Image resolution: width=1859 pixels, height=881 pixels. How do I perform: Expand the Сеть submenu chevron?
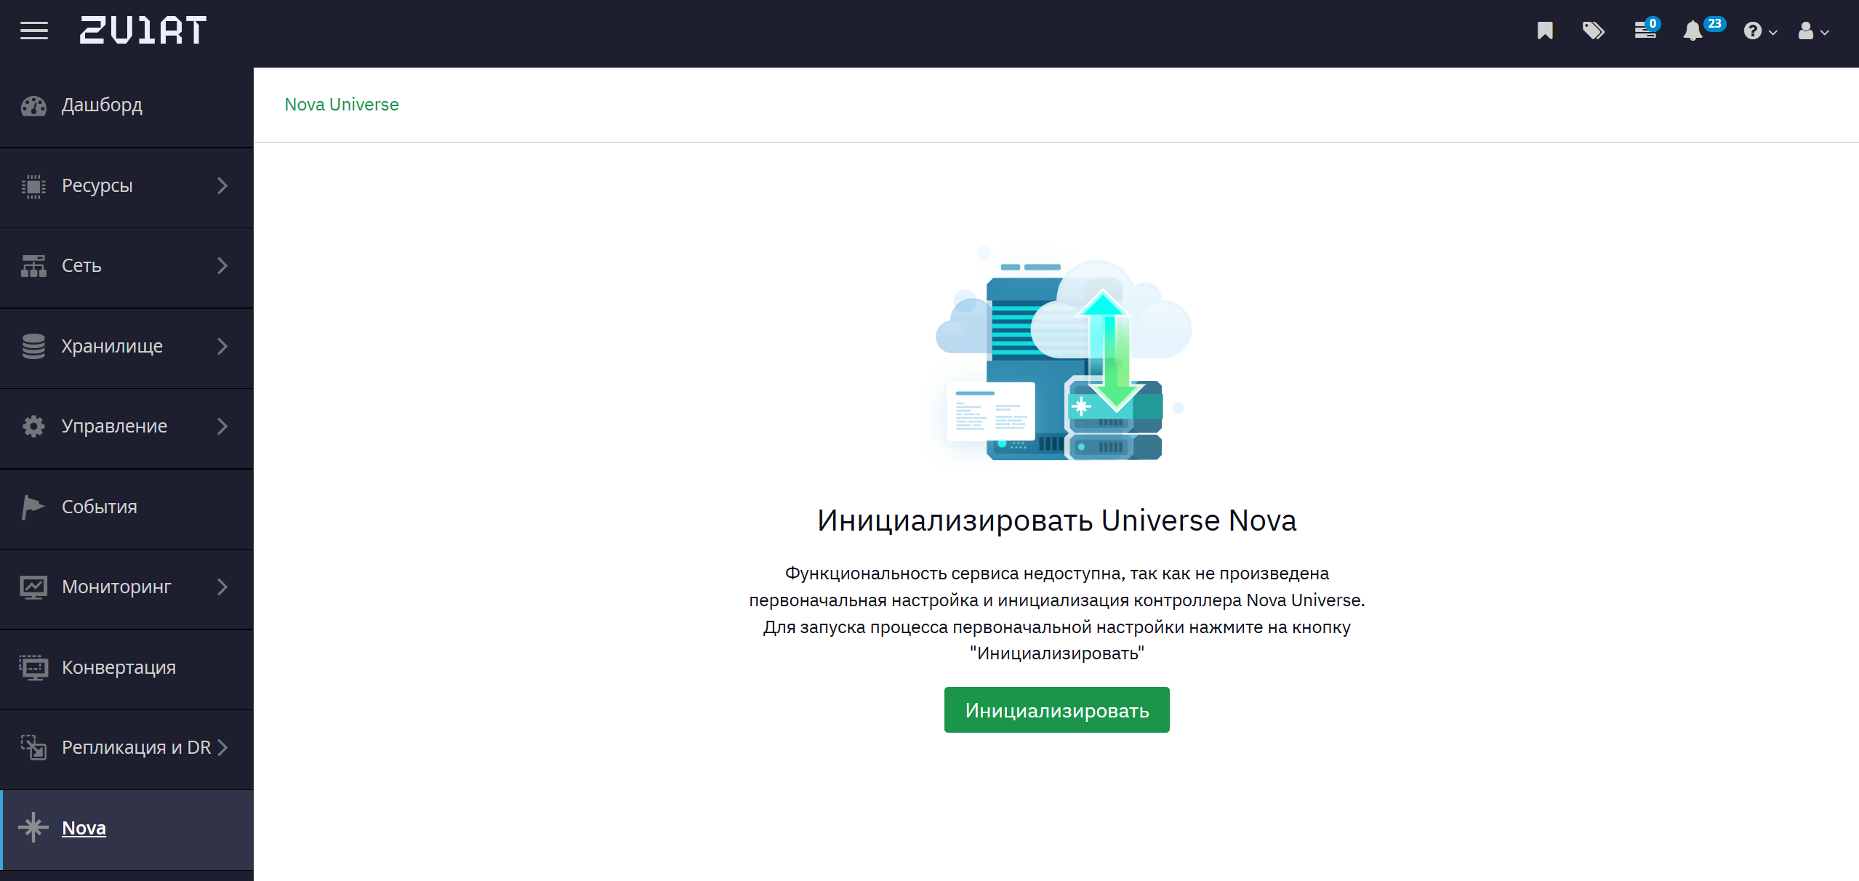coord(222,266)
